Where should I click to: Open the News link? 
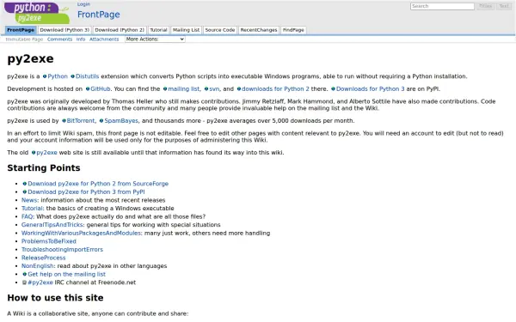[29, 200]
